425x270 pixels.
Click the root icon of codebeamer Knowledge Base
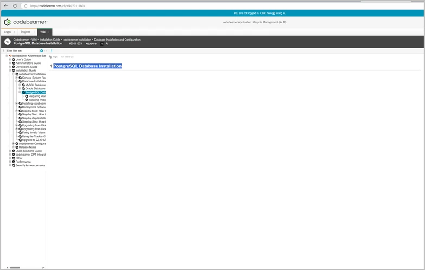10,56
